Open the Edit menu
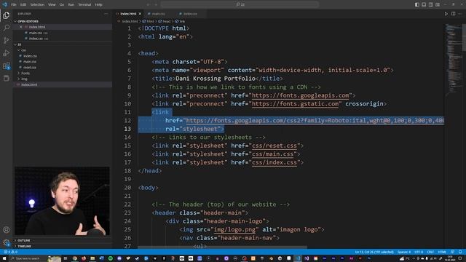Screen dimensions: 466x262 pyautogui.click(x=23, y=4)
